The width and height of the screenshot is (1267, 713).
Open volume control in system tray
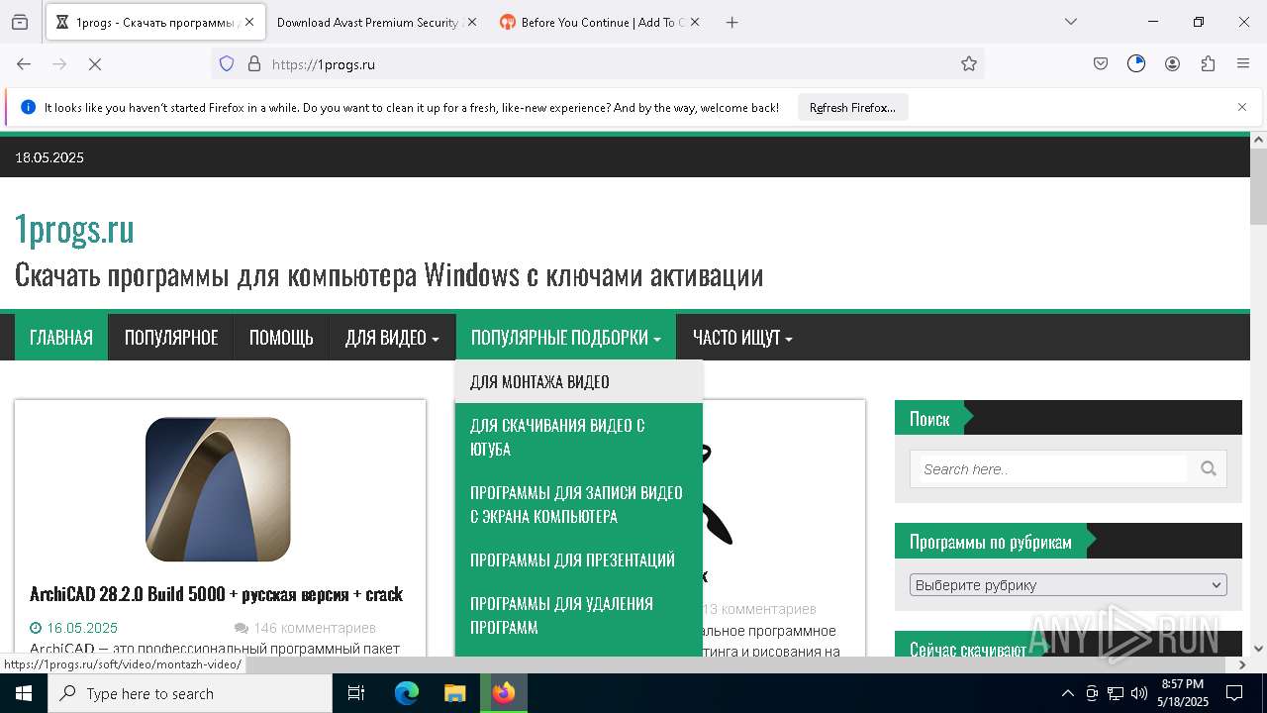(1139, 693)
